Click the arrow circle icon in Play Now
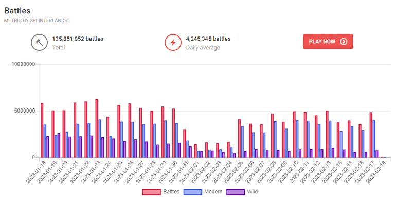This screenshot has width=395, height=202. [344, 42]
